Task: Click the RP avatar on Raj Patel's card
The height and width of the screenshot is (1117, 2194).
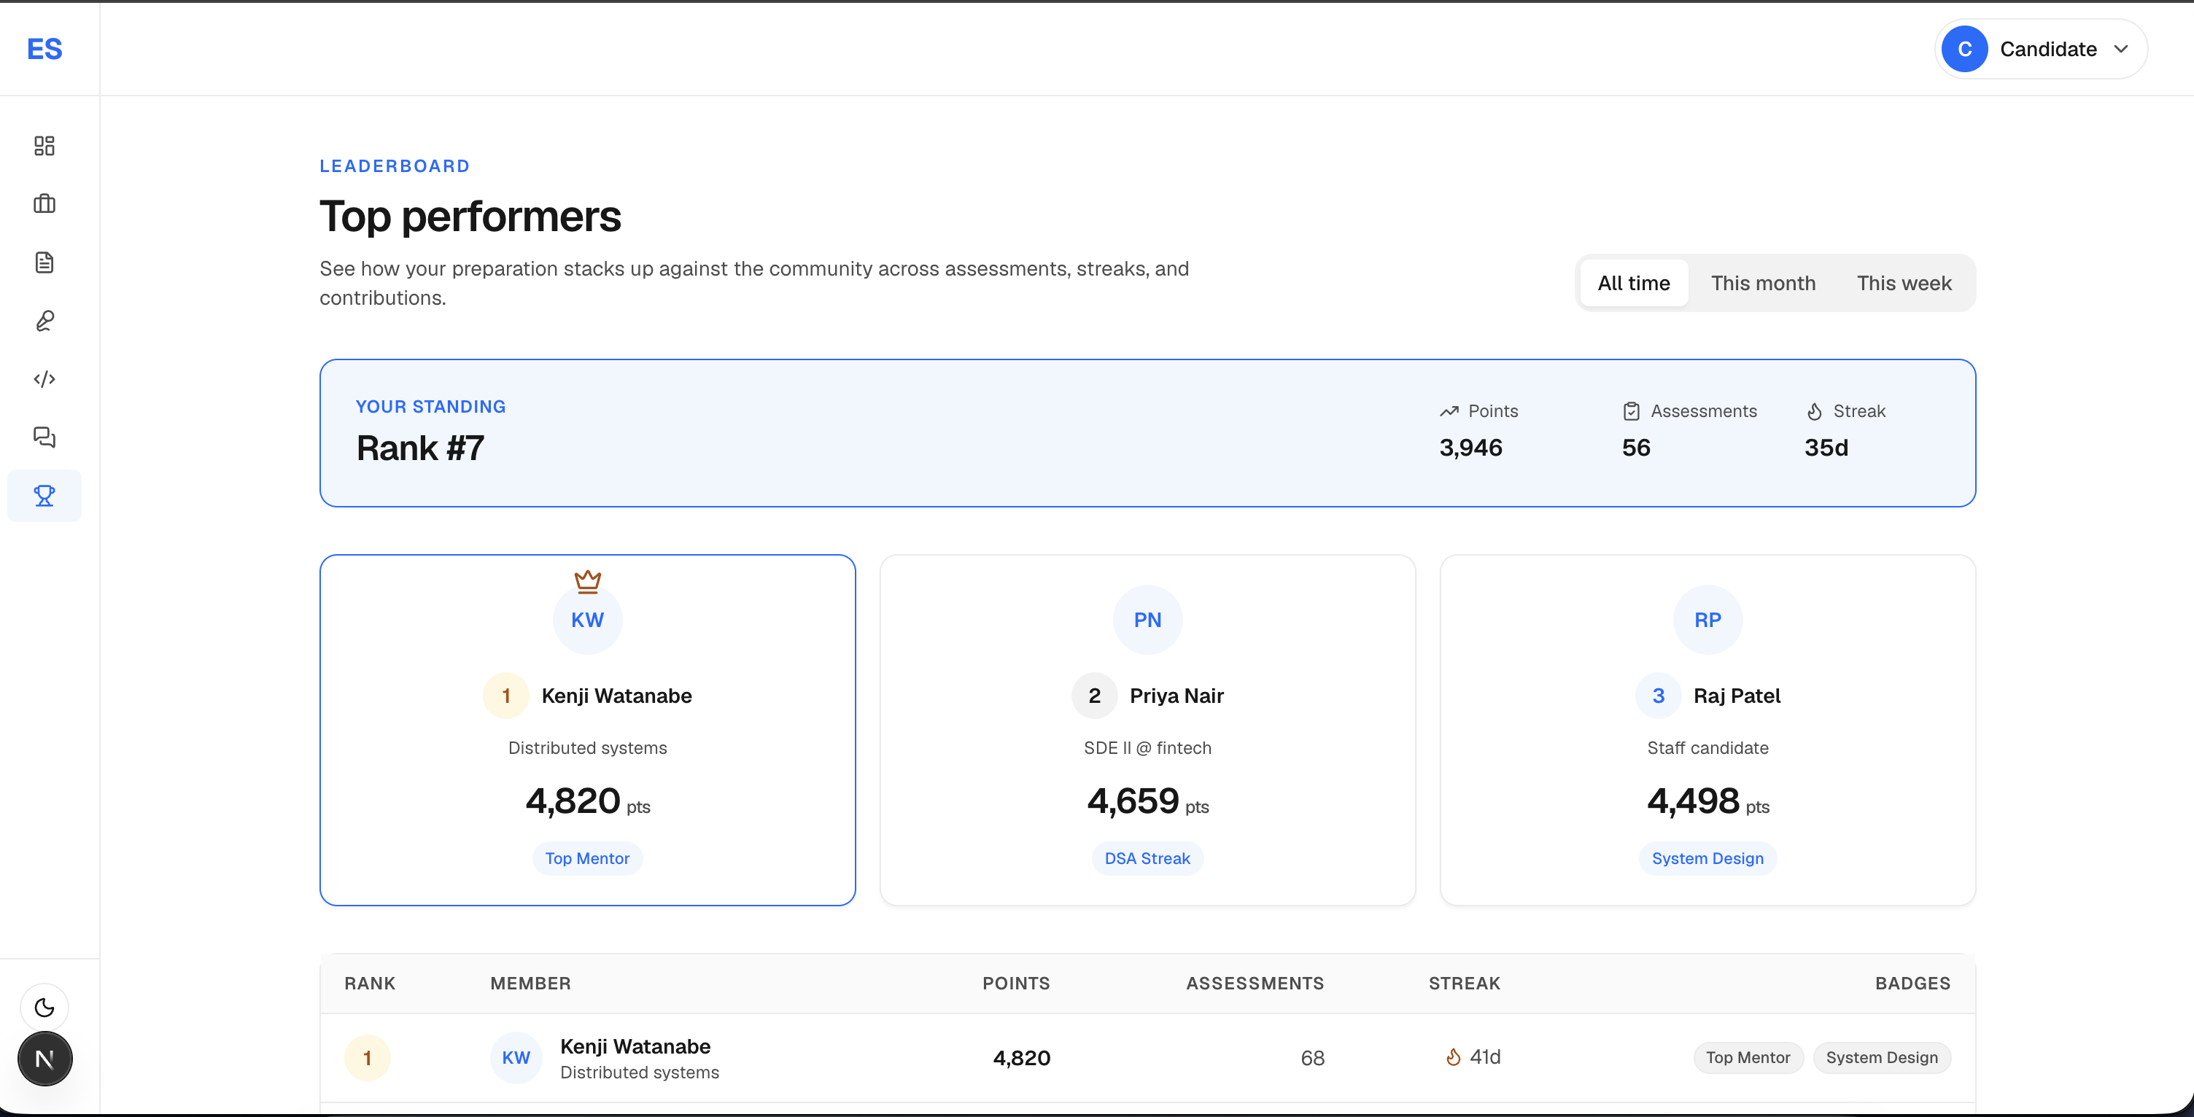Action: pos(1707,620)
